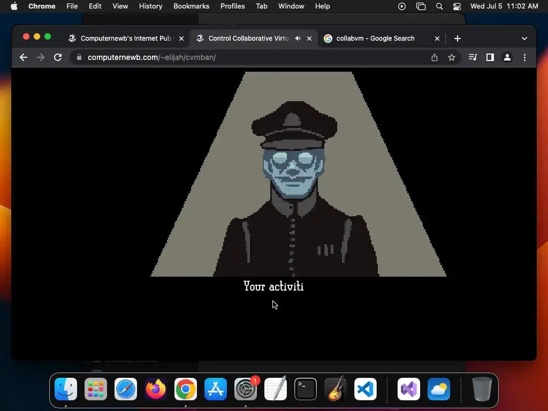Open Launchpad from the Dock

click(96, 389)
